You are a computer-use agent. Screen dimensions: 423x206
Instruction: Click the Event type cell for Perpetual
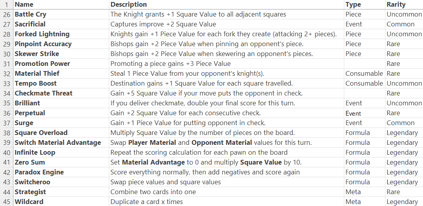[x=353, y=113]
